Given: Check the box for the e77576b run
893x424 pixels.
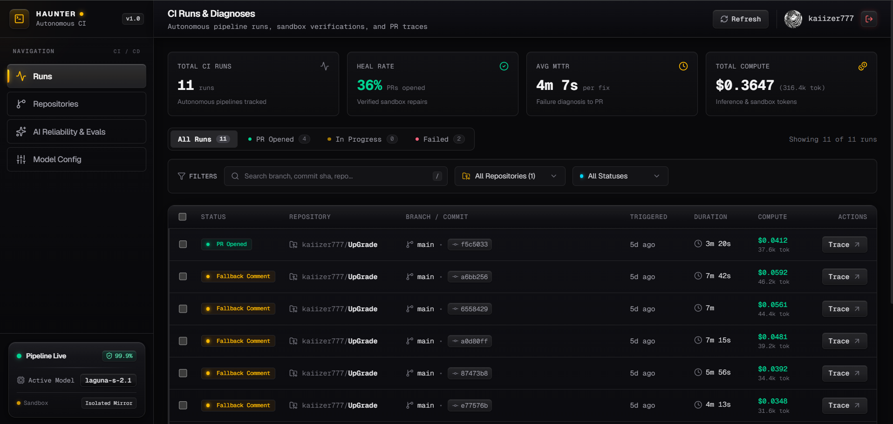Looking at the screenshot, I should [183, 405].
